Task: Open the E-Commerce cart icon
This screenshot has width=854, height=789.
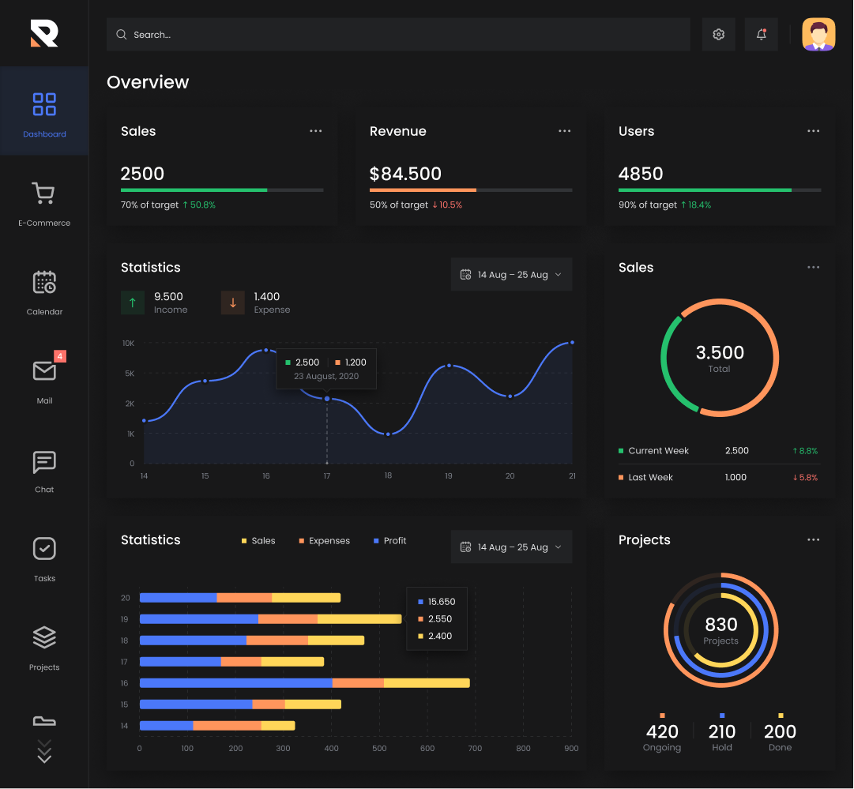Action: coord(43,193)
